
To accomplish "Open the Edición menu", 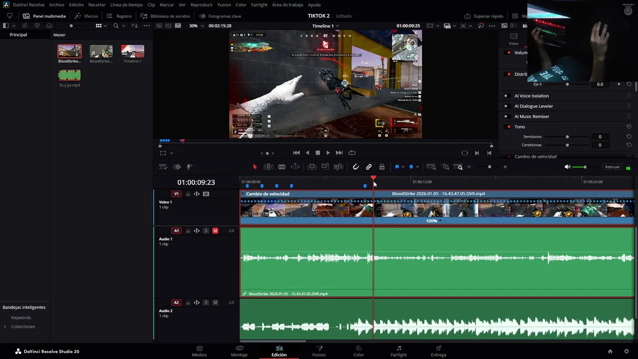I will tap(76, 4).
